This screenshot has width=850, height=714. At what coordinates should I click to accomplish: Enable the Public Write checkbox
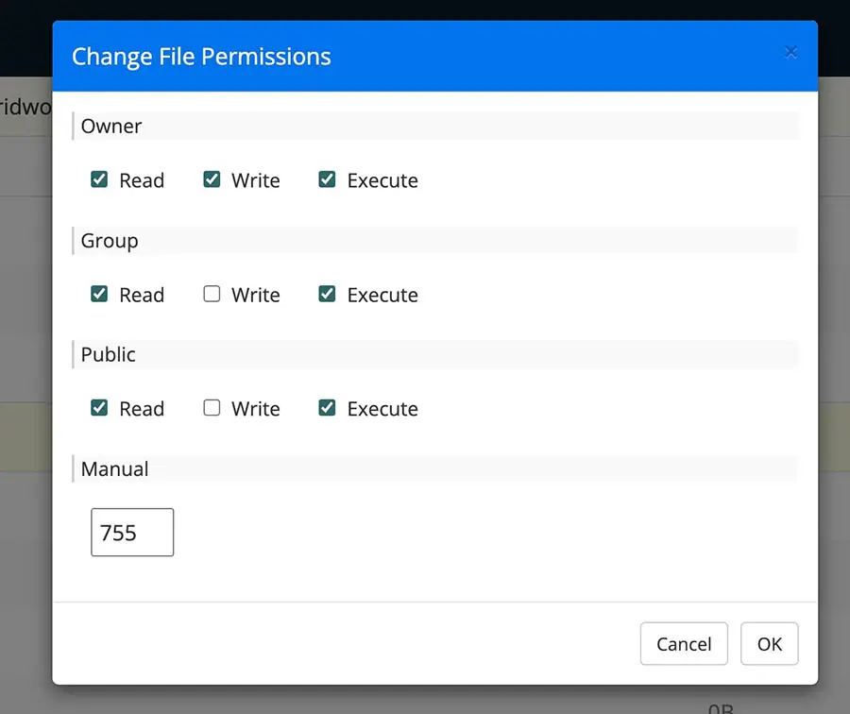click(212, 408)
